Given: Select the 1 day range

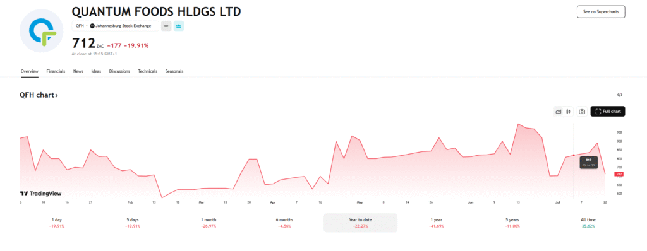Looking at the screenshot, I should pos(56,223).
